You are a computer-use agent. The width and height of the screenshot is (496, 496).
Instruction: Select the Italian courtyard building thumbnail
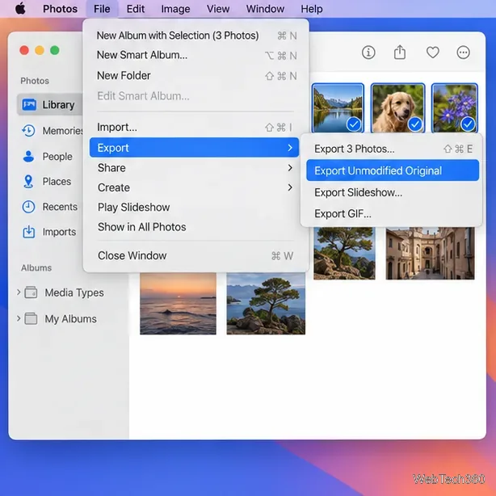(431, 253)
